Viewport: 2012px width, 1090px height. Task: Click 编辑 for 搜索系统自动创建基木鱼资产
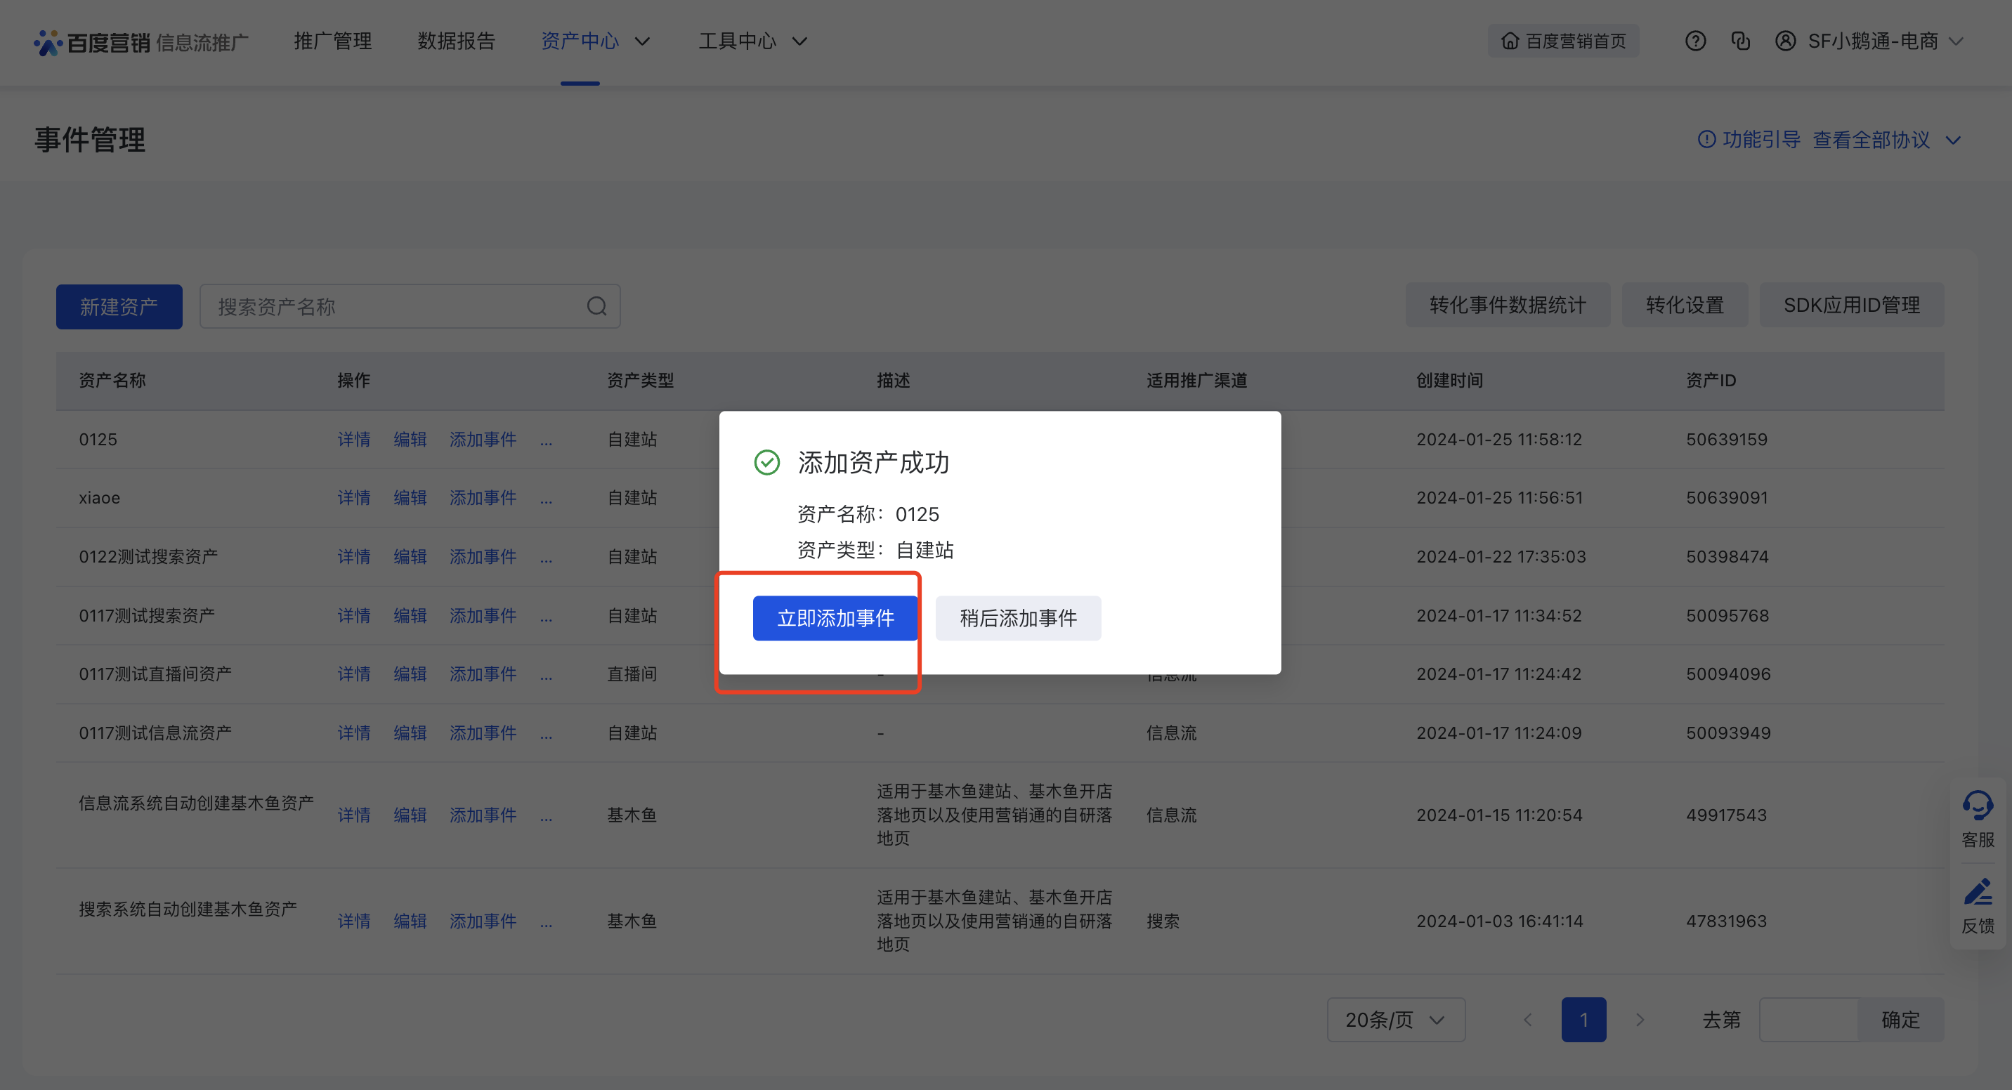pos(410,921)
